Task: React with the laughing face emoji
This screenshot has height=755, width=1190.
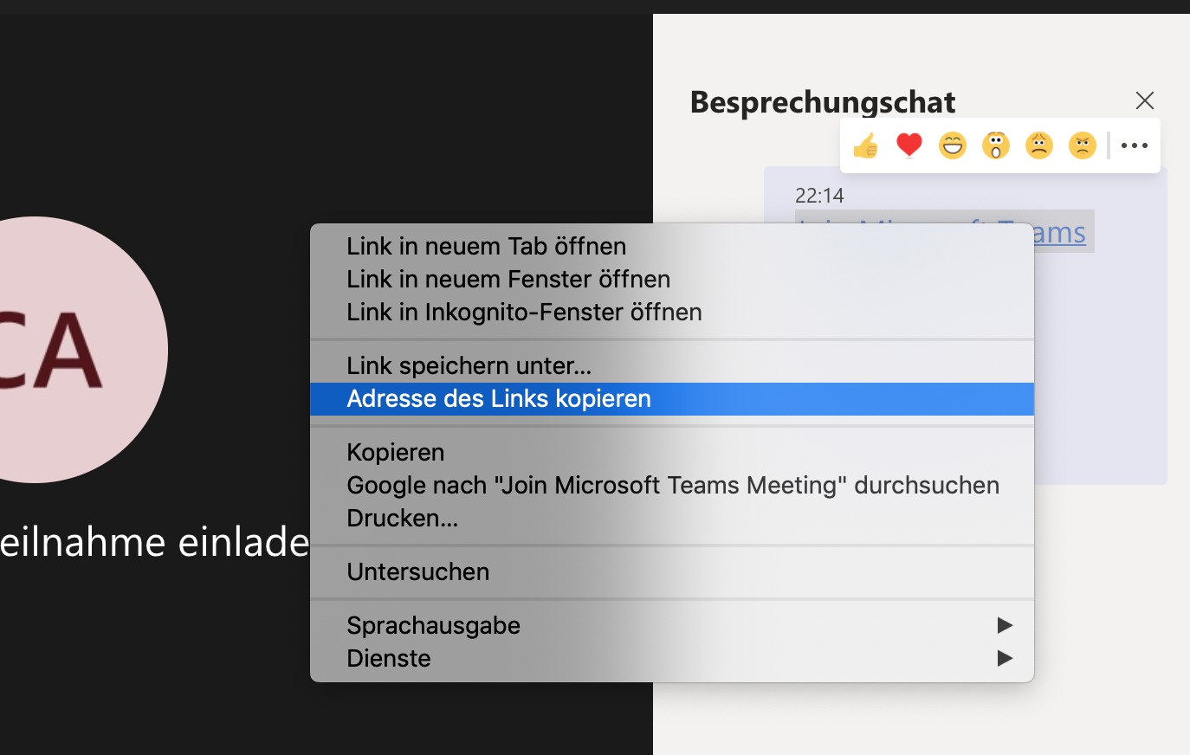Action: point(952,145)
